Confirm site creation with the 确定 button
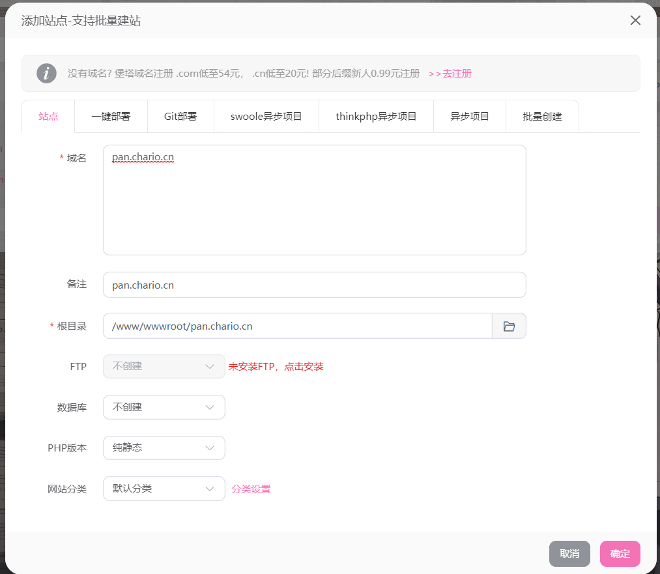This screenshot has width=660, height=574. pos(620,553)
